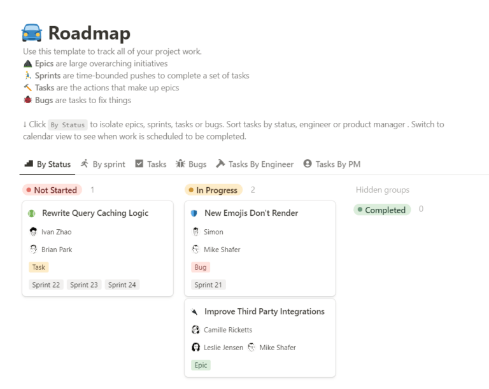489x389 pixels.
Task: Click Ivan Zhao's avatar
Action: (x=33, y=232)
